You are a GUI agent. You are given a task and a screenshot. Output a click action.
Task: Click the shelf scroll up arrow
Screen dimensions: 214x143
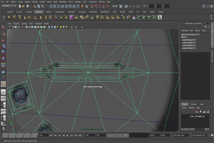pyautogui.click(x=212, y=16)
